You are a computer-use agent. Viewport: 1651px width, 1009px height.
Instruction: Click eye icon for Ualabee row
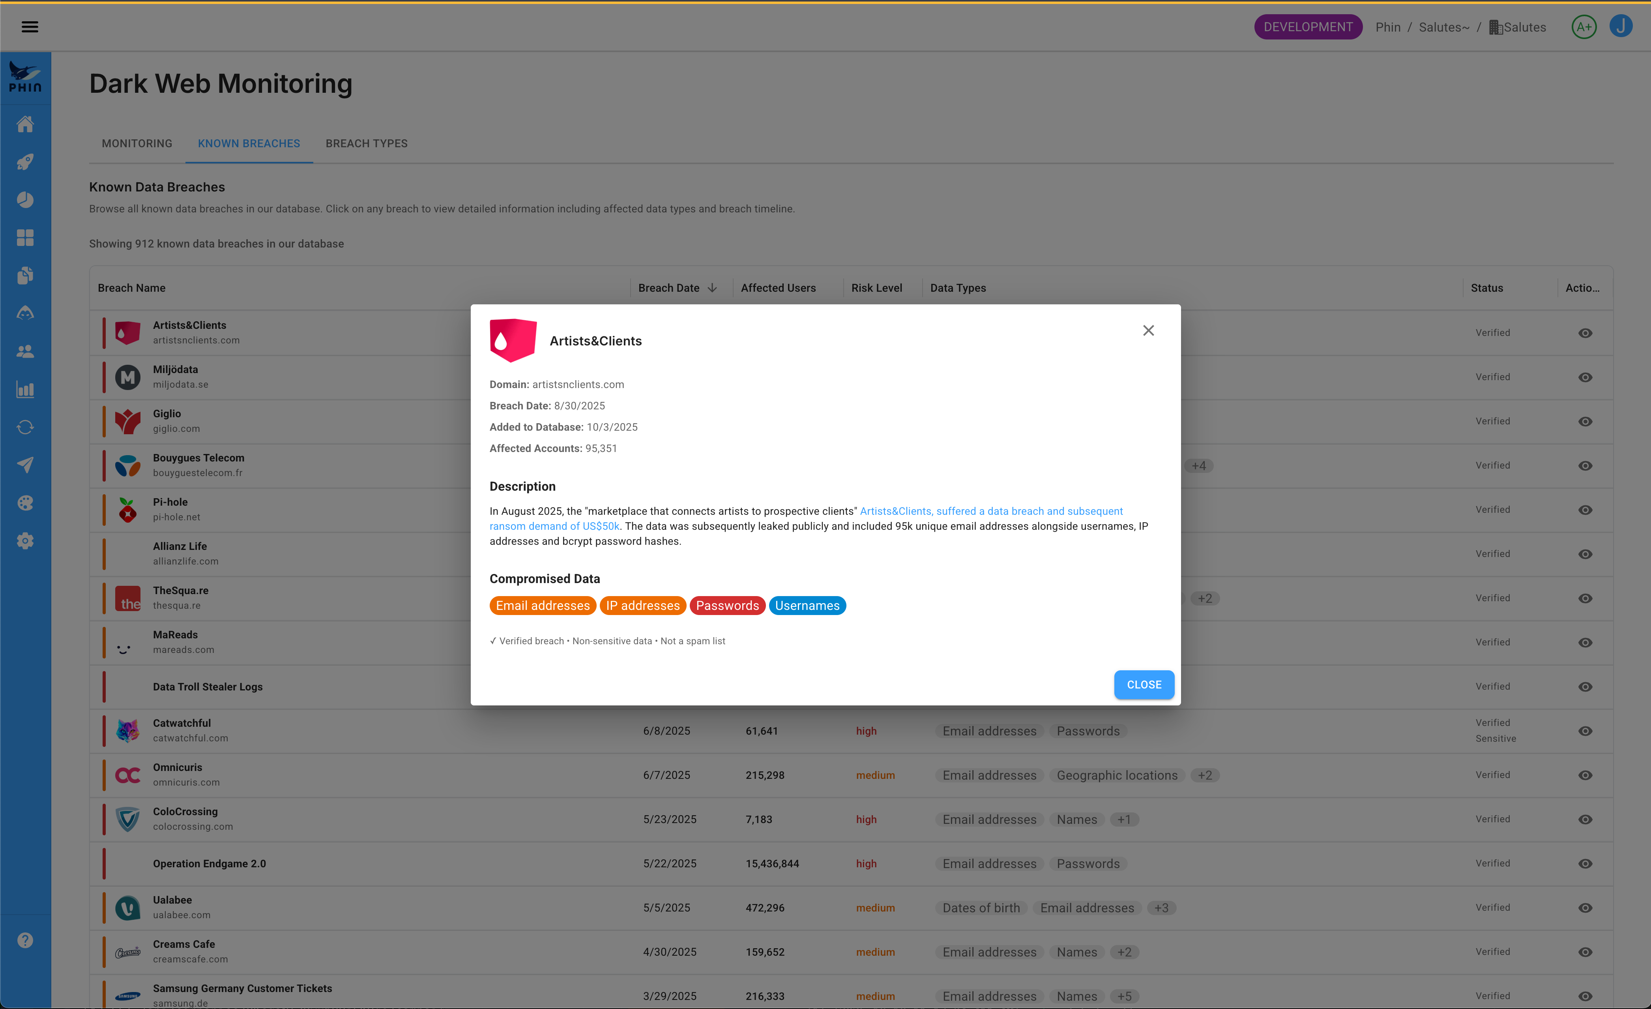[x=1585, y=908]
